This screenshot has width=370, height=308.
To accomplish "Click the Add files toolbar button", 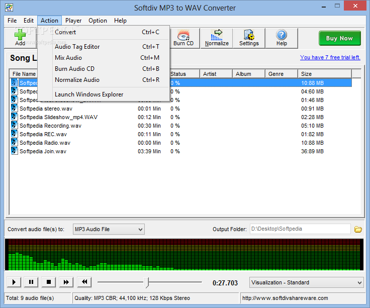I will pos(20,38).
